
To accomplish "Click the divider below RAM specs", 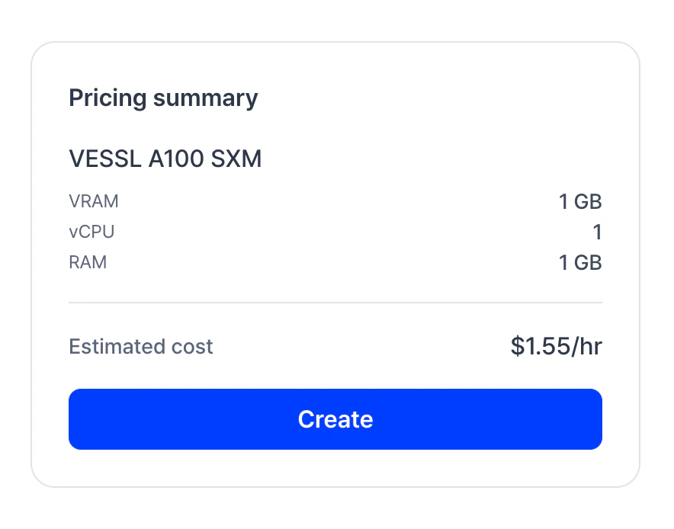I will (x=335, y=303).
